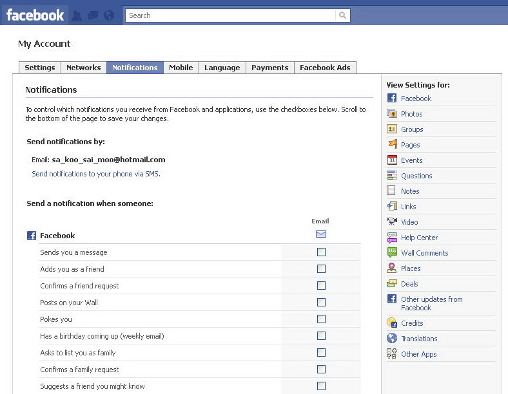Tick email for Posts on your Wall
Image resolution: width=508 pixels, height=394 pixels.
pyautogui.click(x=321, y=302)
